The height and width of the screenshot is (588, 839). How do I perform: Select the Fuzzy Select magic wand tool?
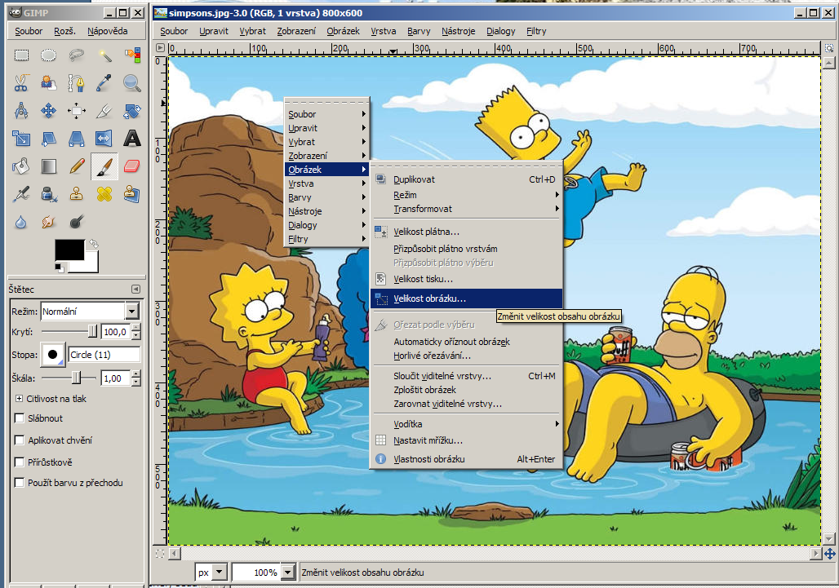point(104,55)
